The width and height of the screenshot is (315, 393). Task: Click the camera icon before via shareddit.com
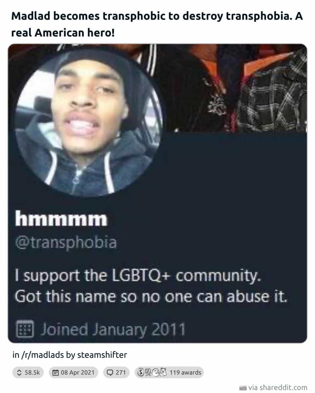tap(243, 388)
